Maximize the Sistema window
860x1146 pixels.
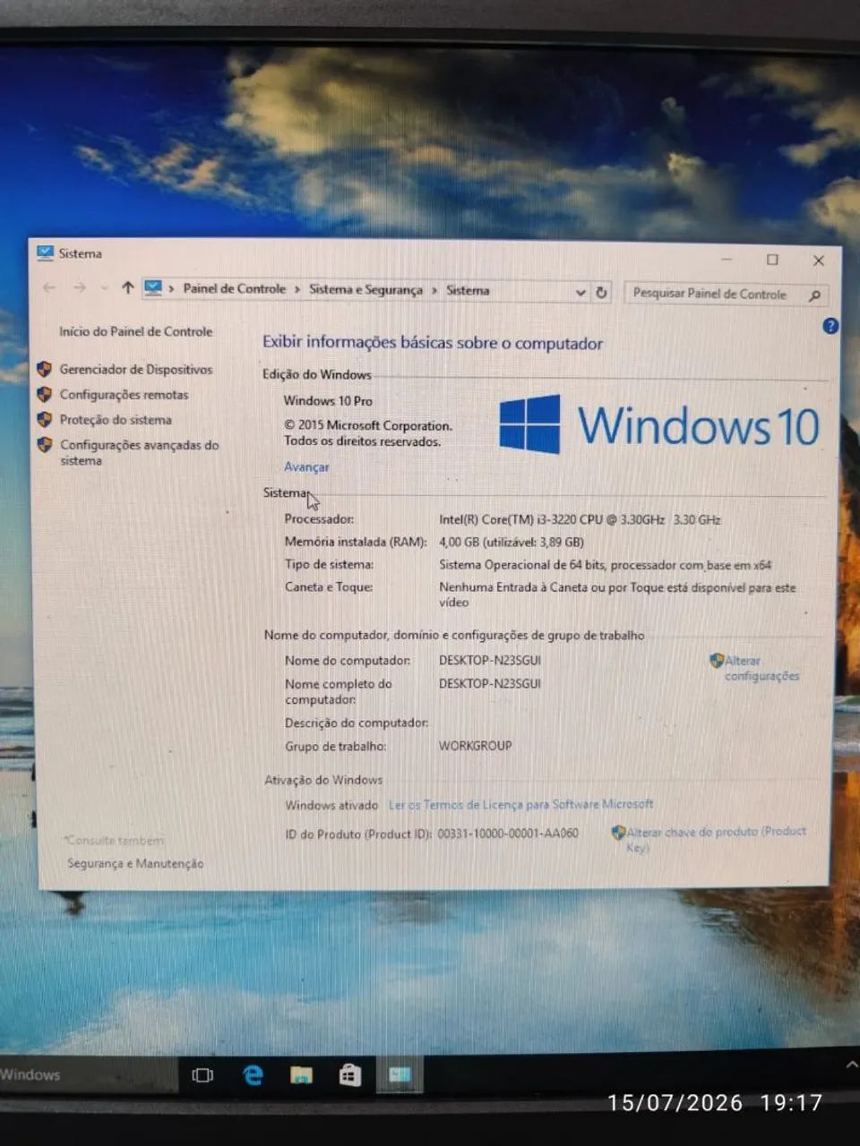(772, 260)
